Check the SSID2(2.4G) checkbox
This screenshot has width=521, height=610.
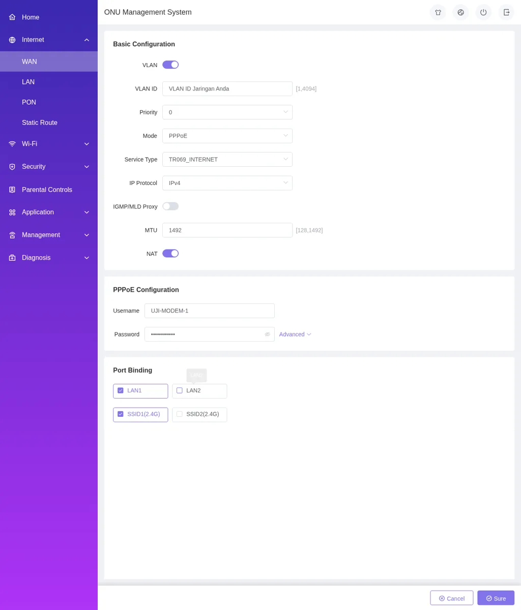[180, 414]
